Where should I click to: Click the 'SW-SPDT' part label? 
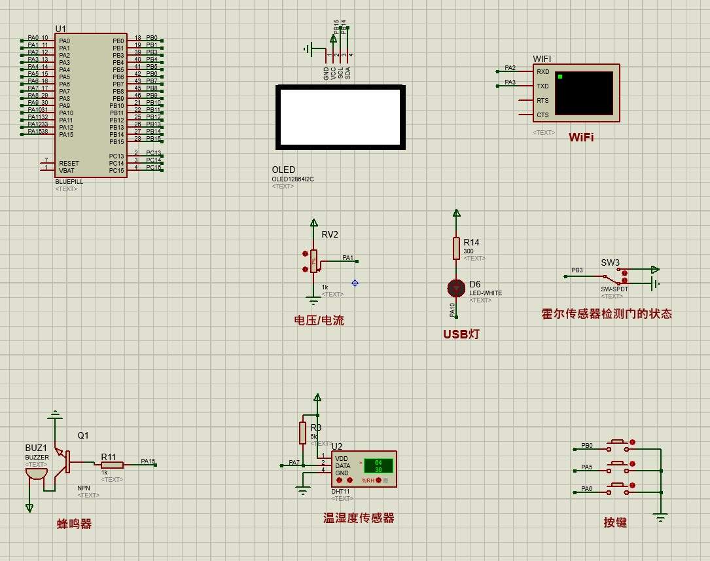[614, 289]
